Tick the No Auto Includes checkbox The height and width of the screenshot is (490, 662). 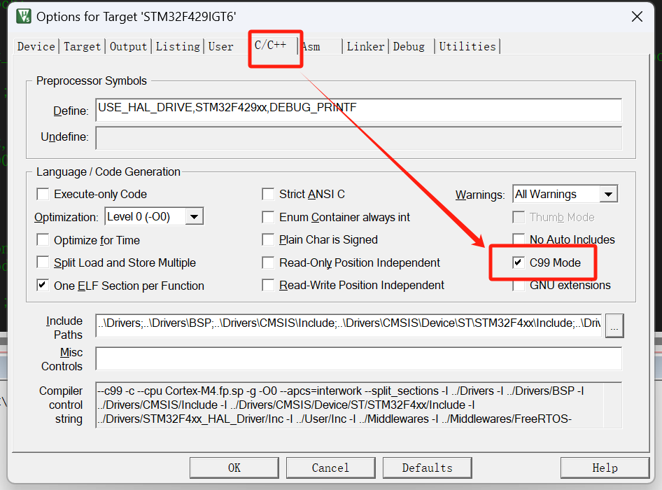point(519,240)
